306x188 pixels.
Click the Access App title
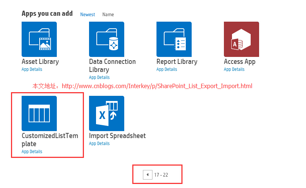click(240, 62)
